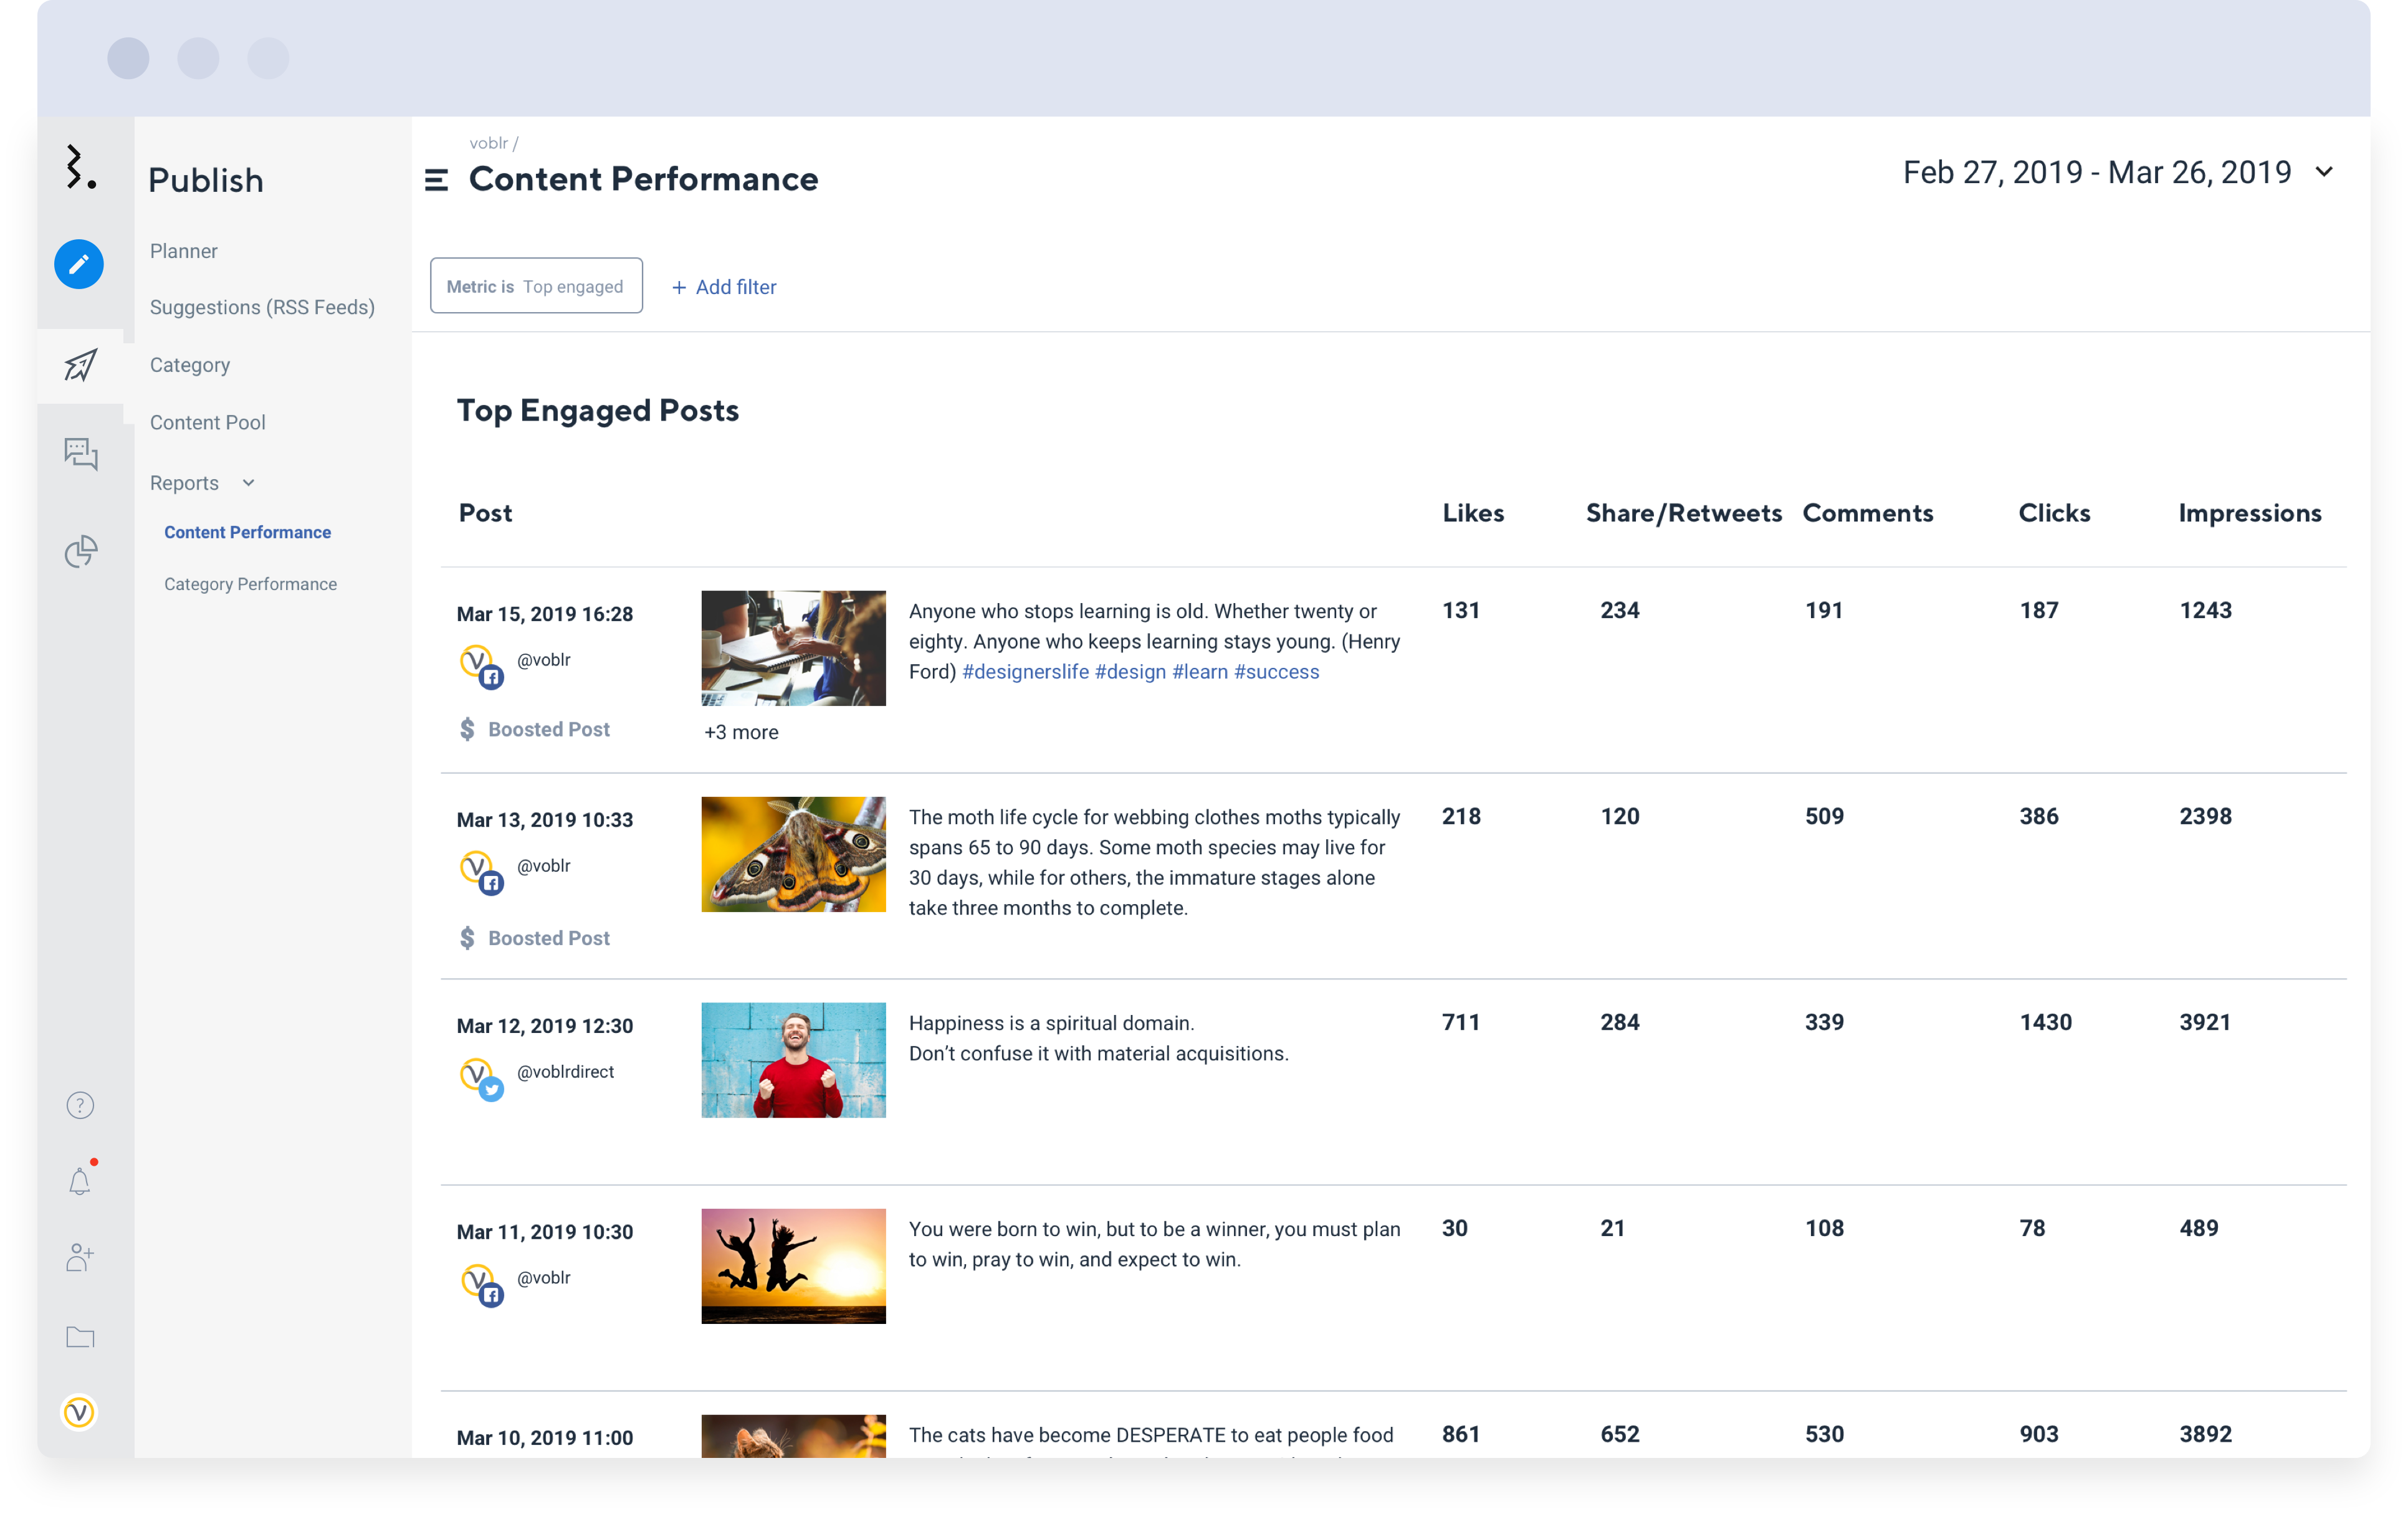Image resolution: width=2408 pixels, height=1514 pixels.
Task: Click the Add filter link
Action: click(724, 287)
